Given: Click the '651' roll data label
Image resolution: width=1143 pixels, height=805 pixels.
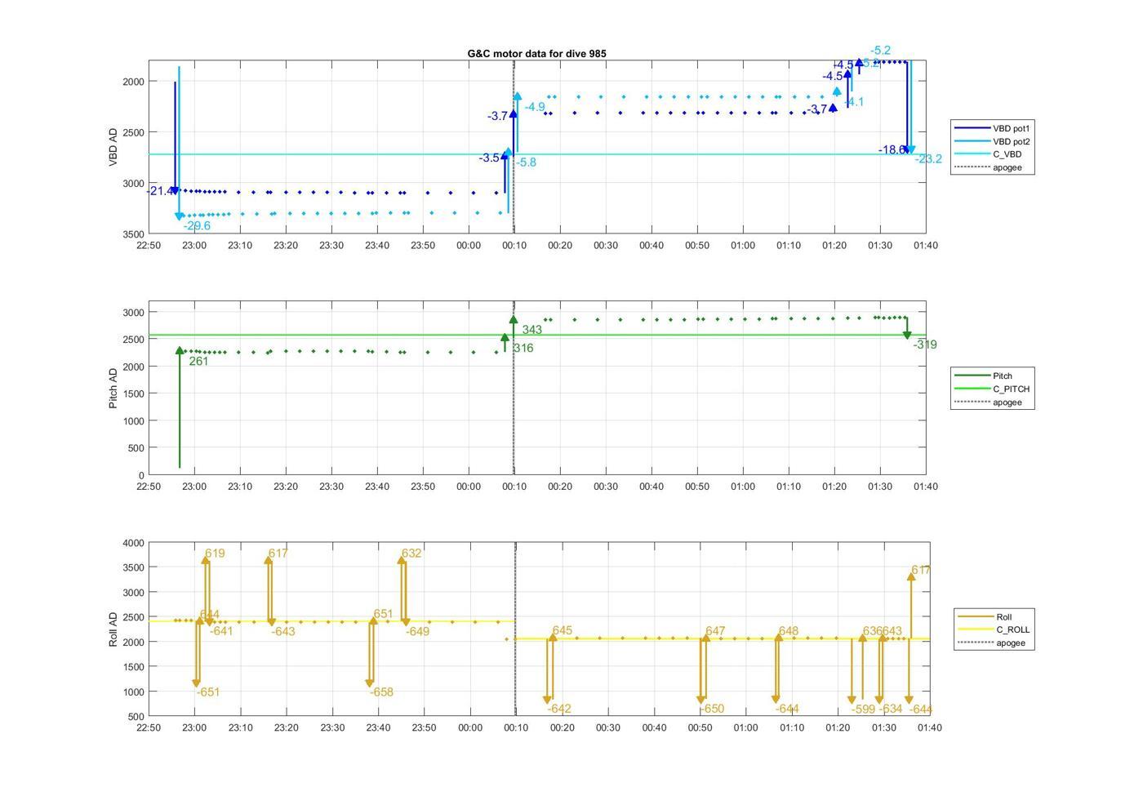Looking at the screenshot, I should (384, 614).
